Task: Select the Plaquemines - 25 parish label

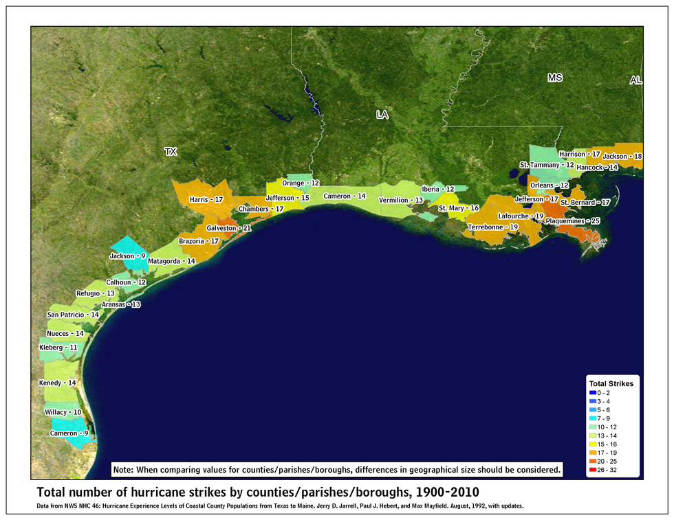Action: tap(573, 221)
